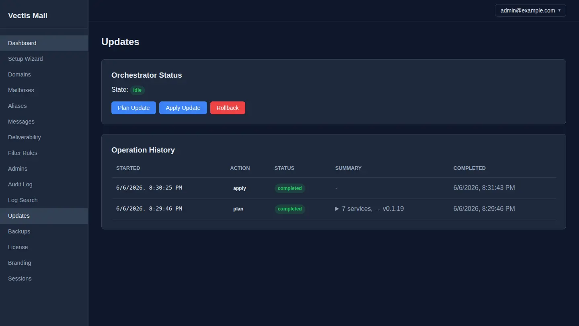
Task: Open the Audit Log page
Action: [44, 184]
